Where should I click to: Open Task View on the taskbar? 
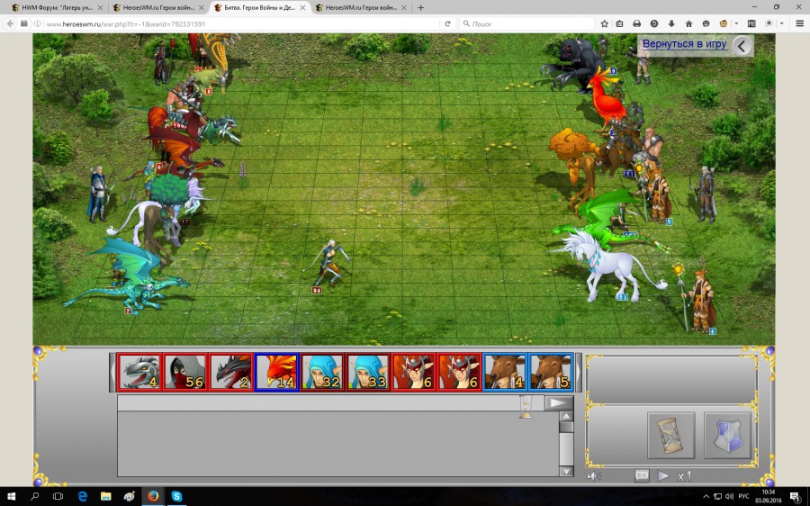click(x=58, y=496)
